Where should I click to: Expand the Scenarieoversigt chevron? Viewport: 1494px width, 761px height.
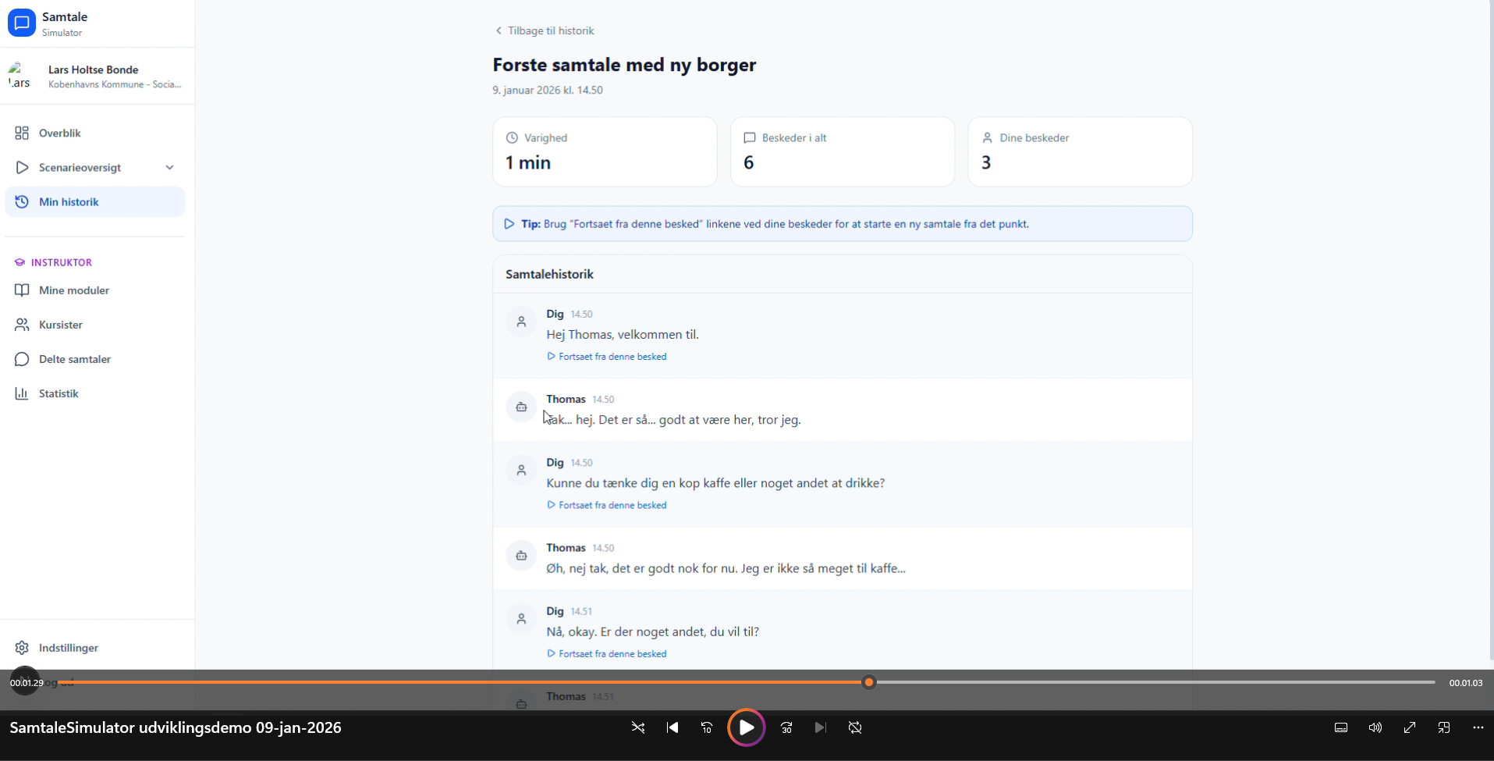[169, 168]
